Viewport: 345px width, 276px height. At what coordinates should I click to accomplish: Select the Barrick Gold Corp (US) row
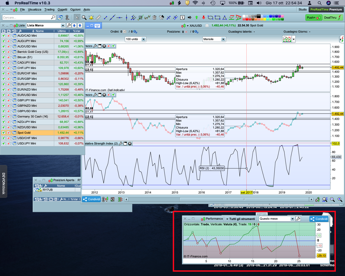(43, 52)
